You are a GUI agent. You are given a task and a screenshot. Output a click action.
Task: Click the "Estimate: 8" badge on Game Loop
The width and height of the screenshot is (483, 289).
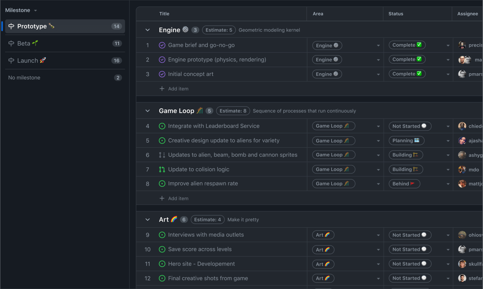pos(233,111)
